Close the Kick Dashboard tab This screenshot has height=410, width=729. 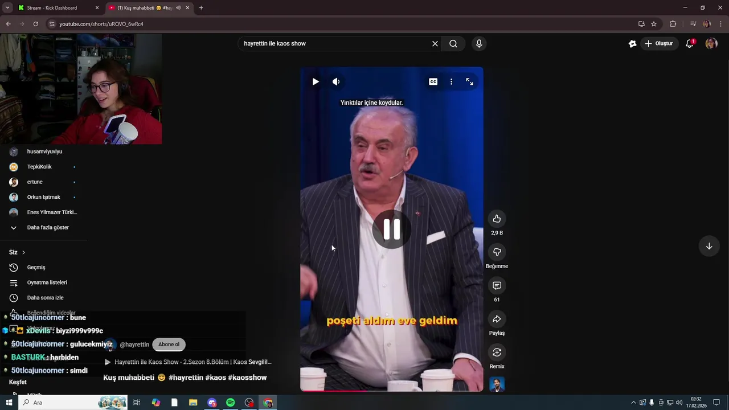(x=97, y=8)
